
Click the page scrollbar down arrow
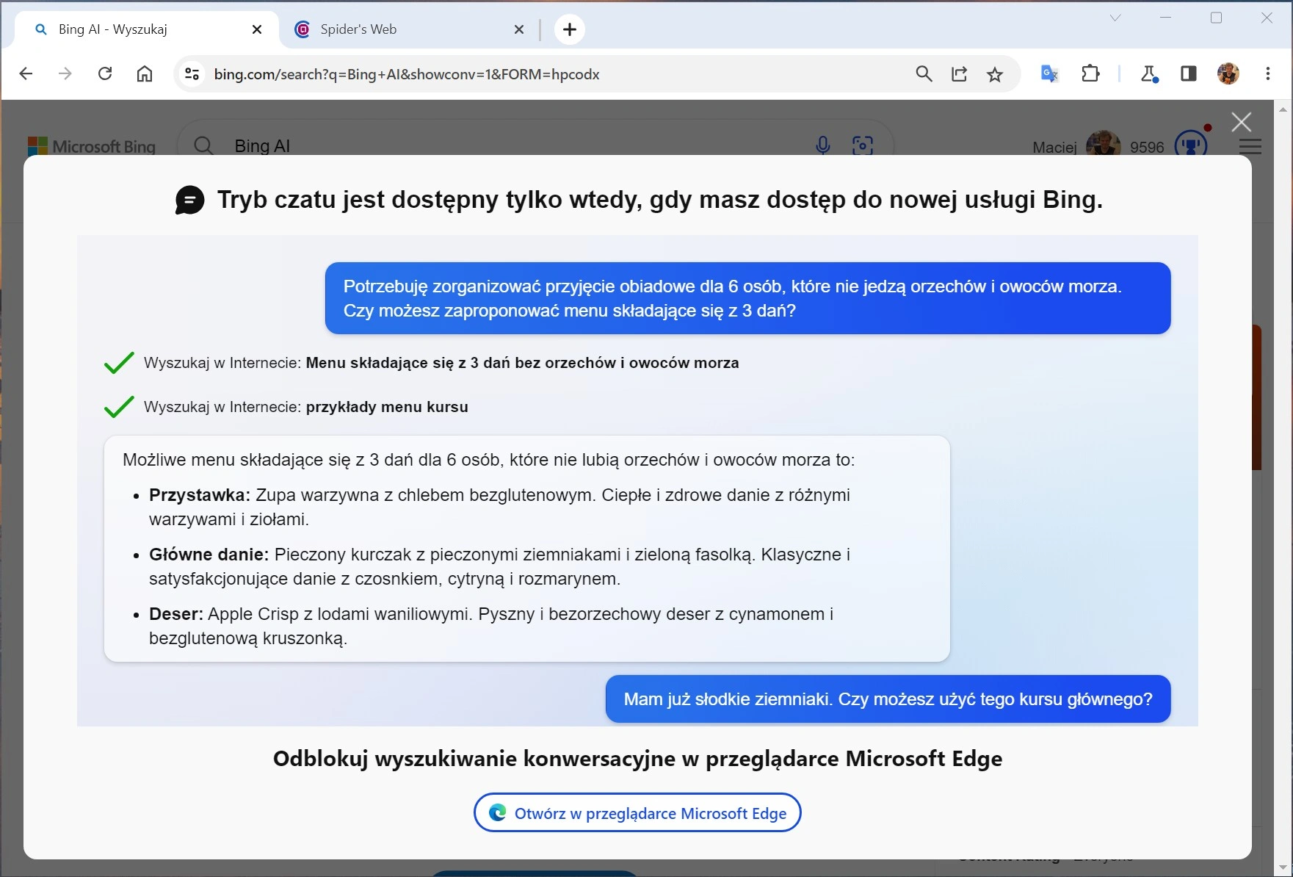(x=1283, y=867)
